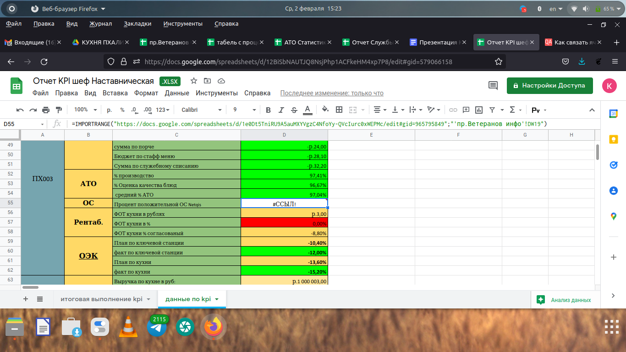The image size is (626, 352).
Task: Toggle strikethrough formatting
Action: (x=294, y=110)
